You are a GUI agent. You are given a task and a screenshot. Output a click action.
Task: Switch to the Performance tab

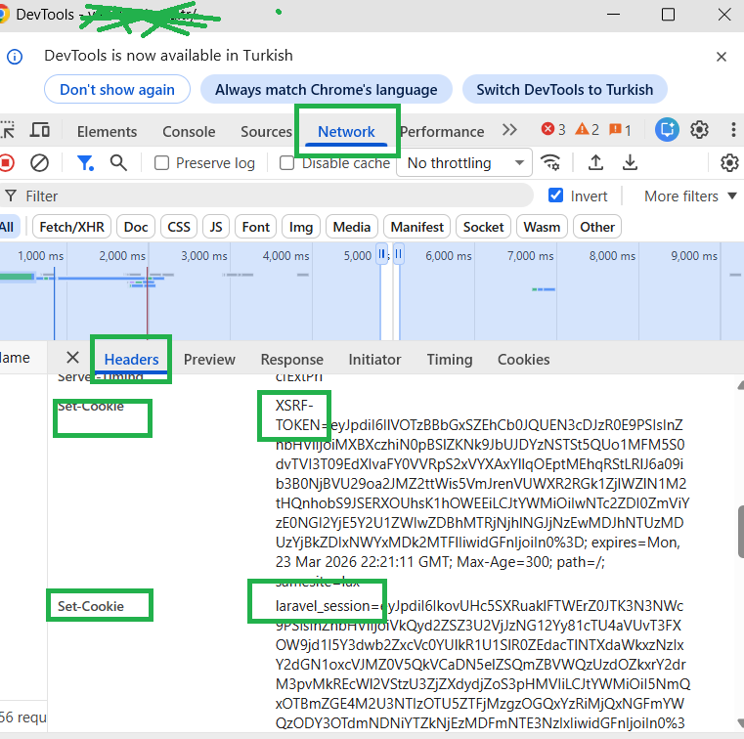tap(442, 131)
